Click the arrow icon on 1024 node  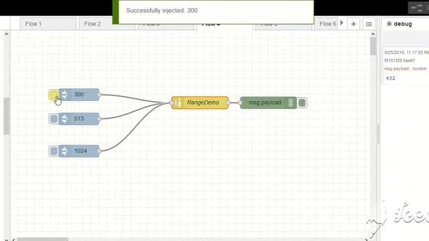pos(64,151)
